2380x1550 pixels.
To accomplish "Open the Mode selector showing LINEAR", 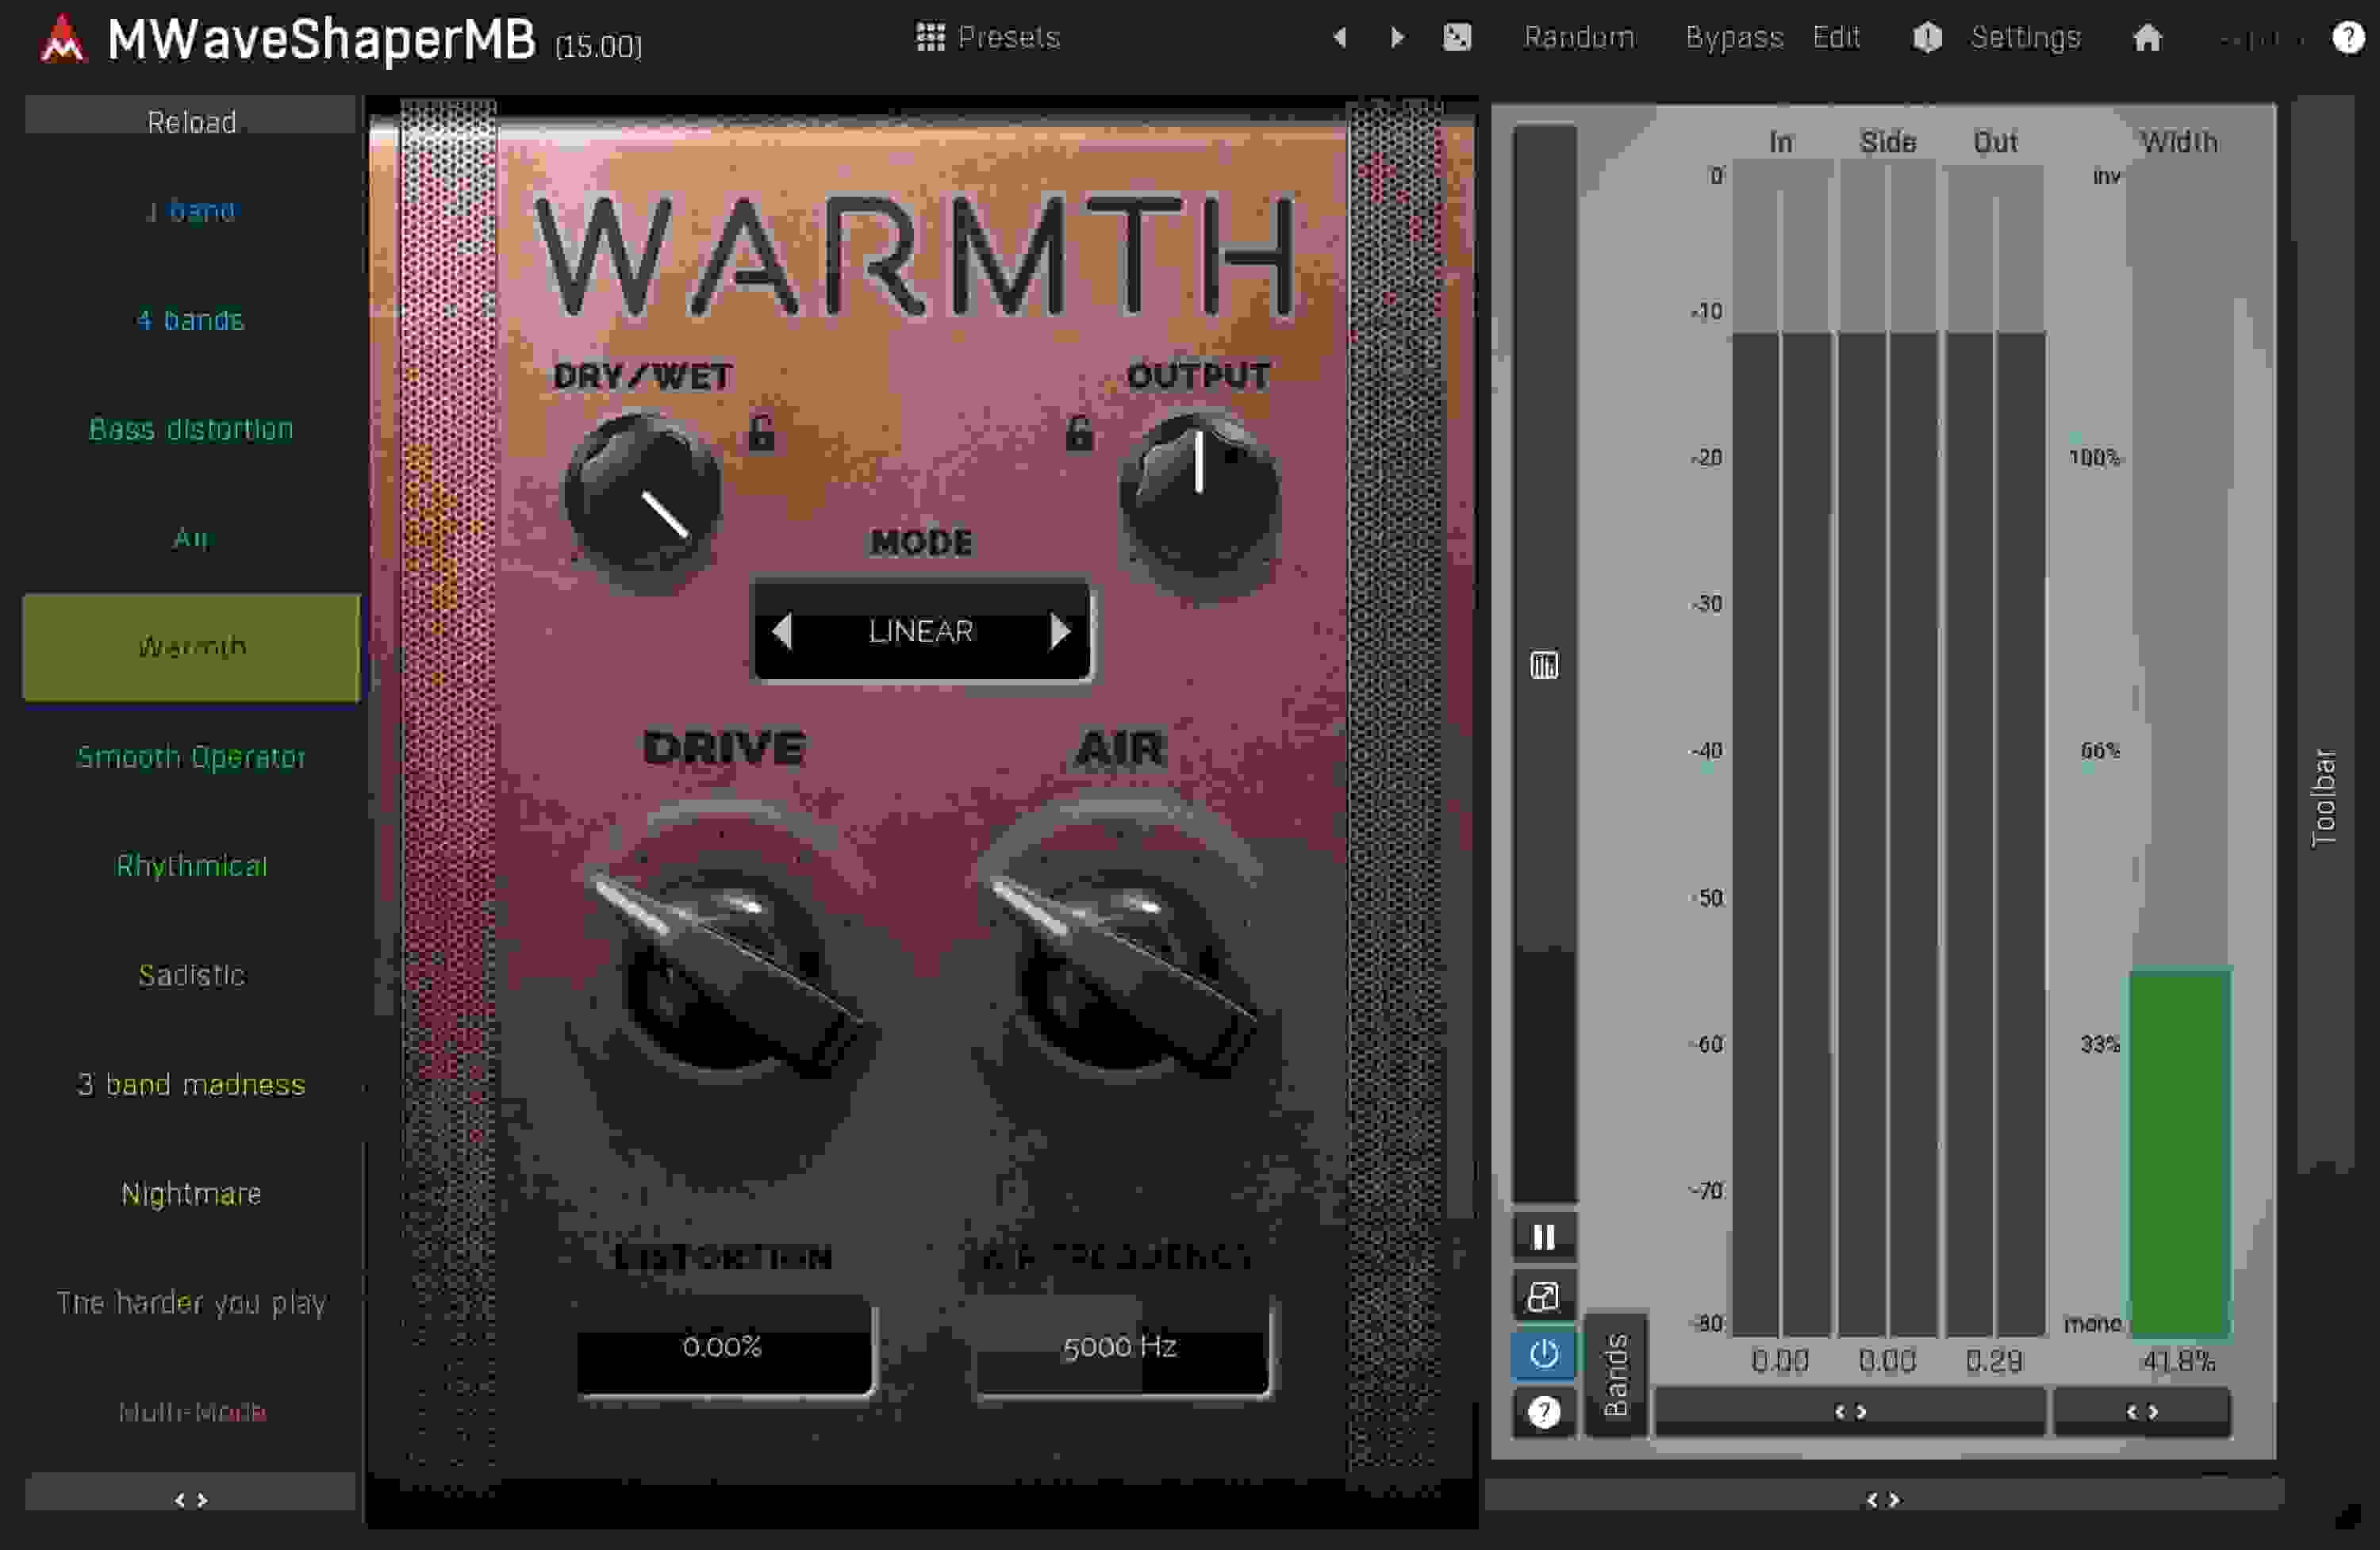I will (921, 631).
